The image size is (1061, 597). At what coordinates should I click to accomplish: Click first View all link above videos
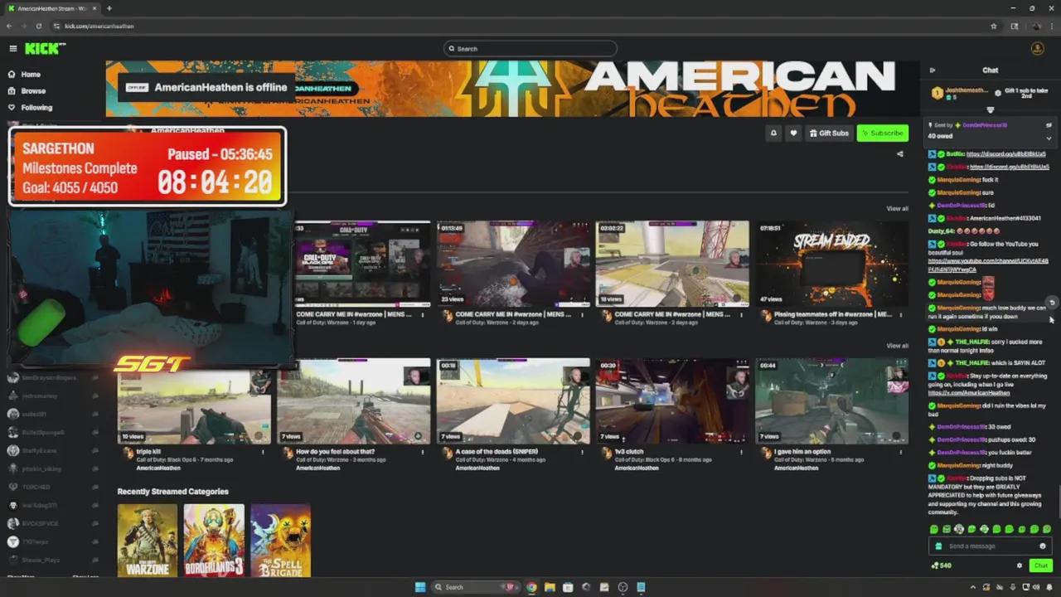tap(897, 208)
